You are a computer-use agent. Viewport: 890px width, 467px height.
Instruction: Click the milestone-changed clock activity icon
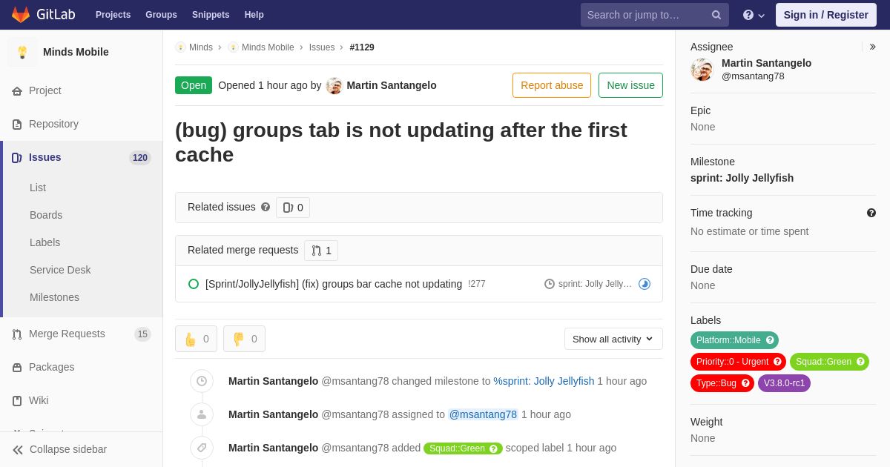coord(202,381)
